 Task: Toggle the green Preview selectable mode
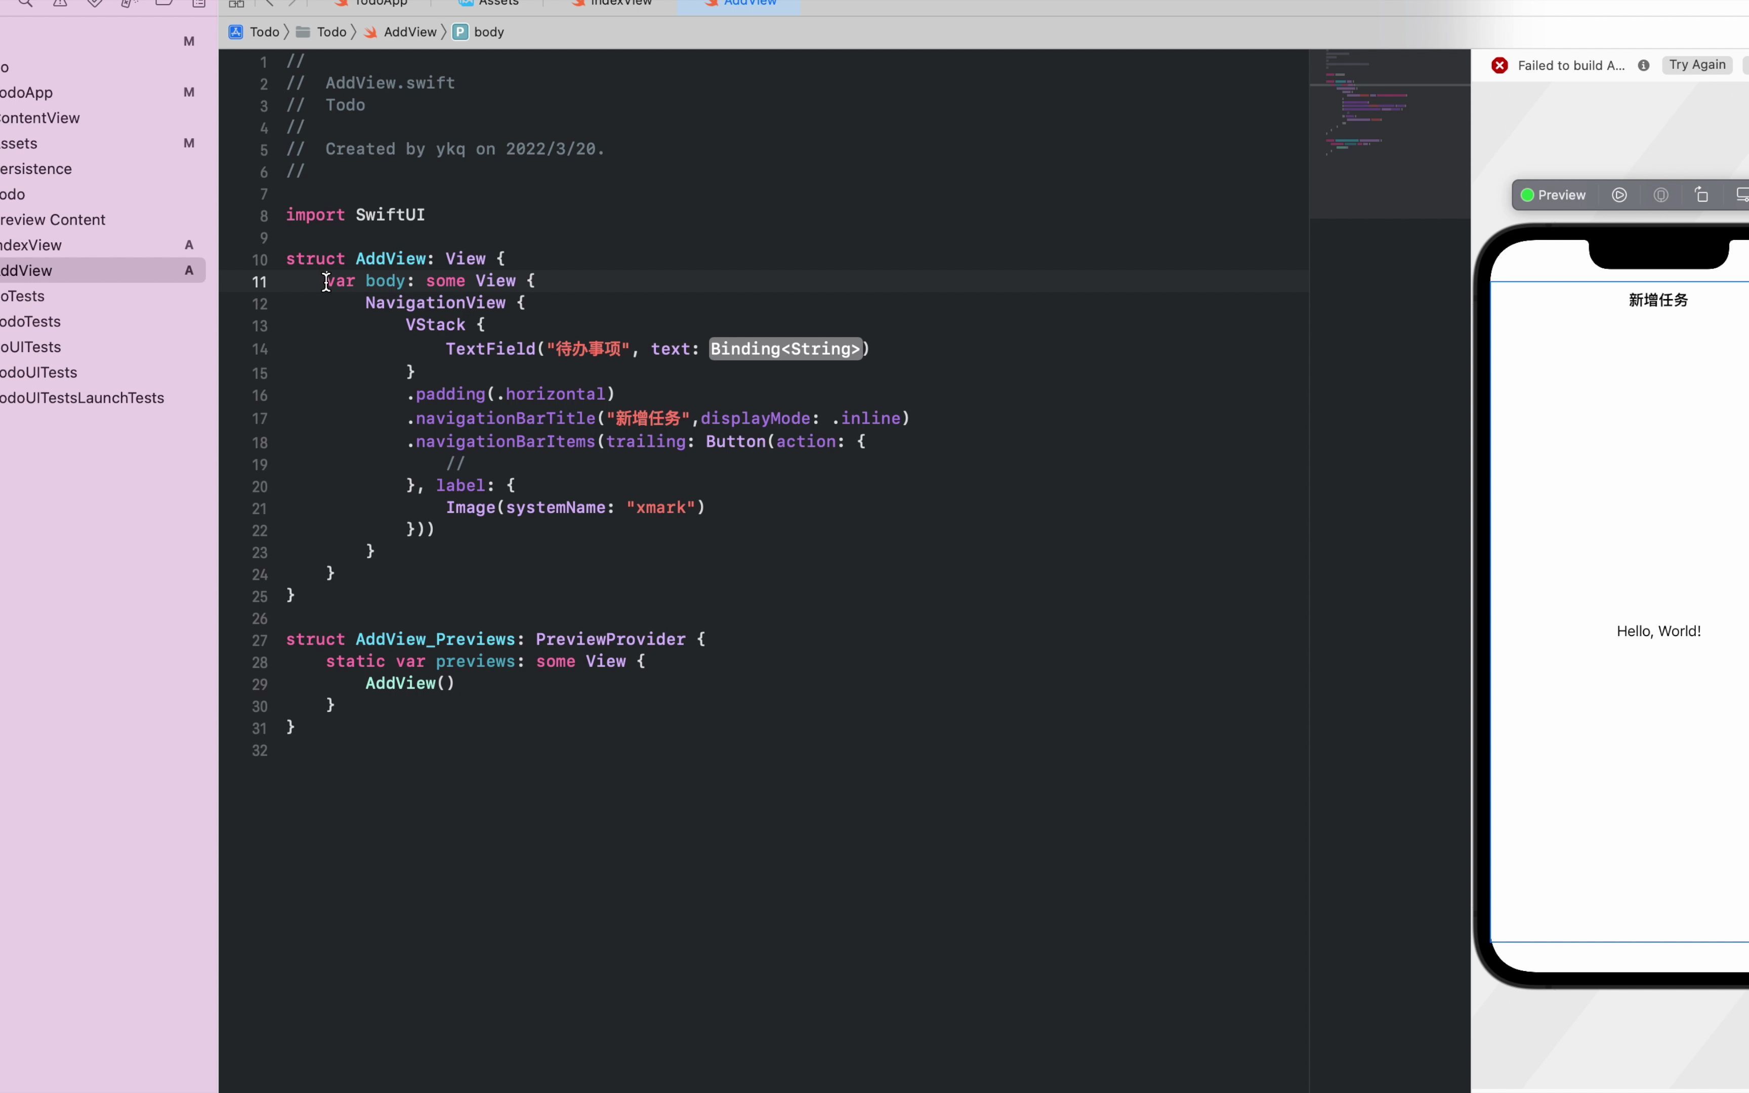(x=1553, y=195)
